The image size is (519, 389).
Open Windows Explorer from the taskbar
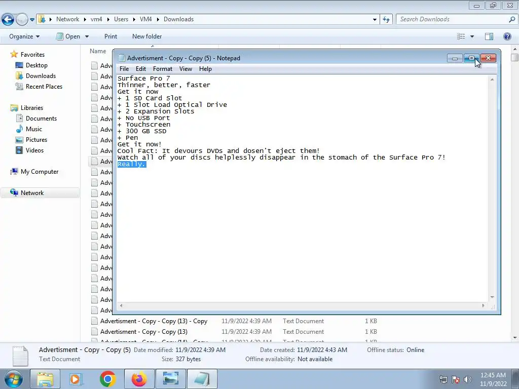coord(45,379)
